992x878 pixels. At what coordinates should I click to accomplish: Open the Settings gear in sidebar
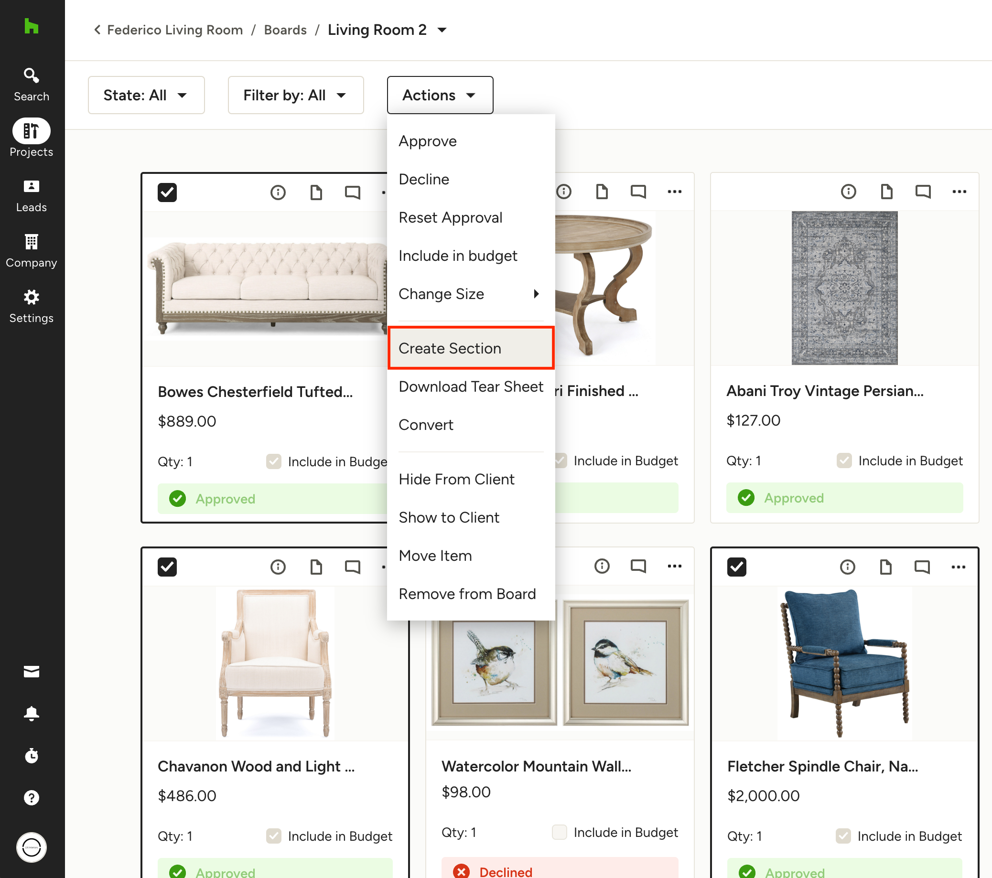(x=31, y=306)
